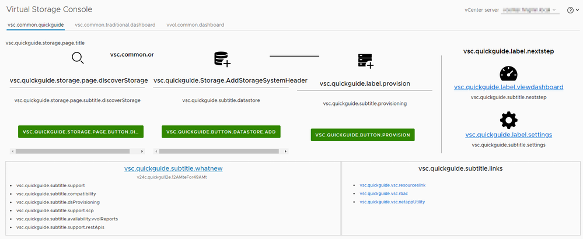The width and height of the screenshot is (583, 239).
Task: Click the vsc.quickguide.subtitle.links heading
Action: pyautogui.click(x=460, y=168)
